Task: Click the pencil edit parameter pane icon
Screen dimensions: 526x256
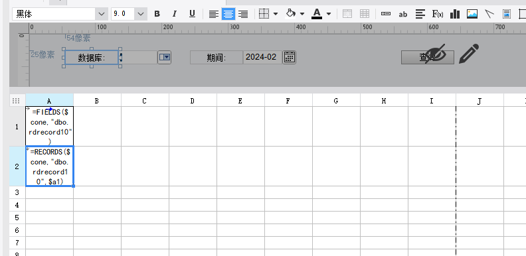Action: click(469, 54)
